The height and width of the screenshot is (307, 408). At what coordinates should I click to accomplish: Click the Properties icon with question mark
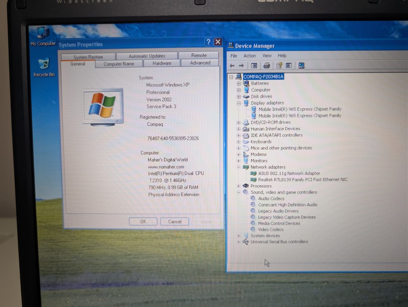click(x=279, y=66)
